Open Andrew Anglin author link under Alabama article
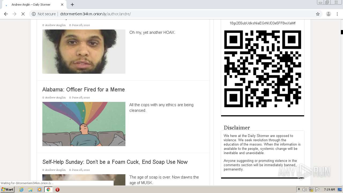Screen dimensions: 343x193 click(55, 98)
